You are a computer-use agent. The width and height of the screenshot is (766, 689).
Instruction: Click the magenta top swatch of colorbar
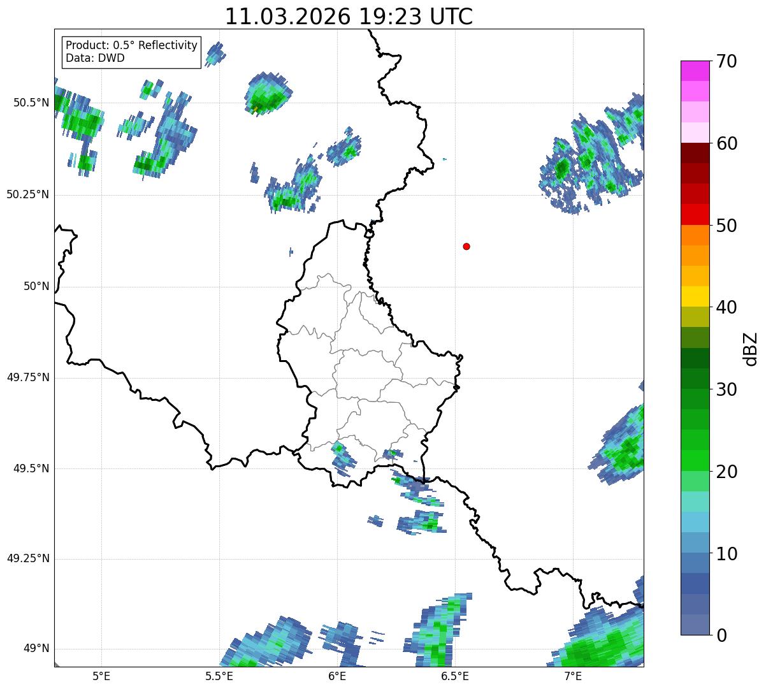tap(695, 71)
